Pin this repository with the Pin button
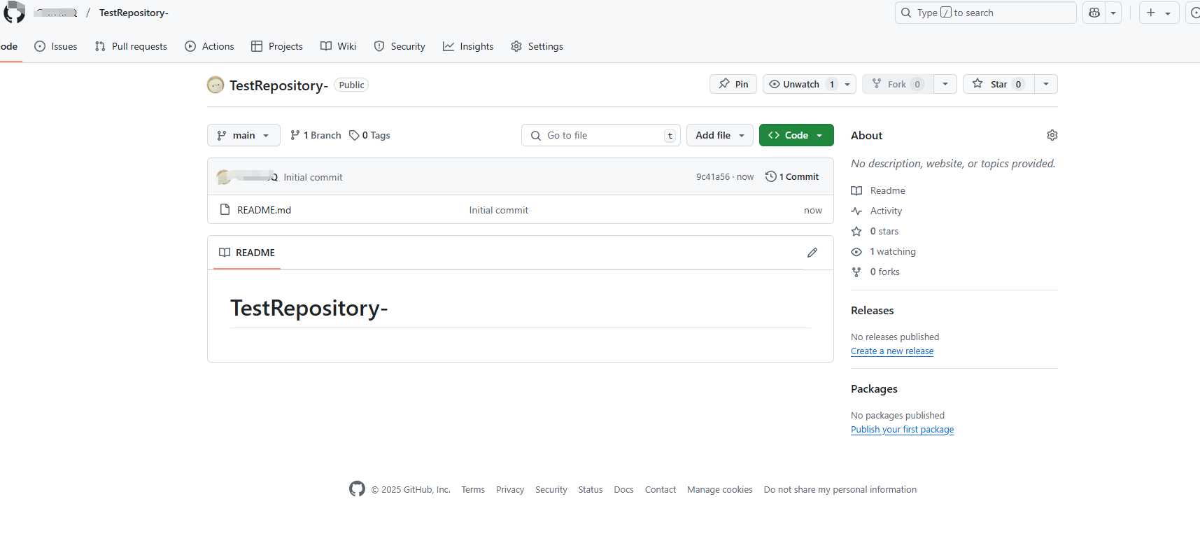 coord(733,84)
